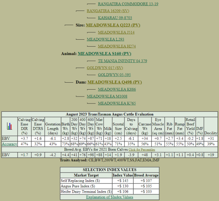The width and height of the screenshot is (219, 201).
Task: Click the Rump Fat column header
Action: click(180, 126)
